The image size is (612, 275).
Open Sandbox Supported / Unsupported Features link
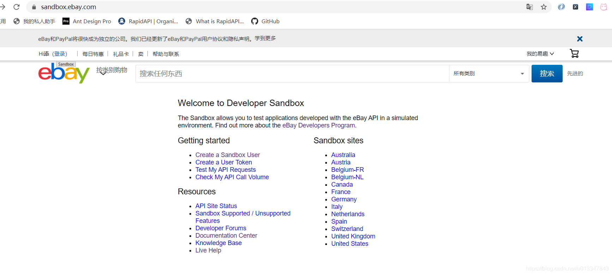click(x=243, y=217)
